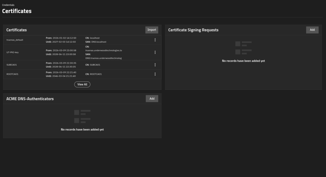Click the CN value of the ROOTCA01 row
Viewport: 326px width, 177px height.
tap(96, 74)
